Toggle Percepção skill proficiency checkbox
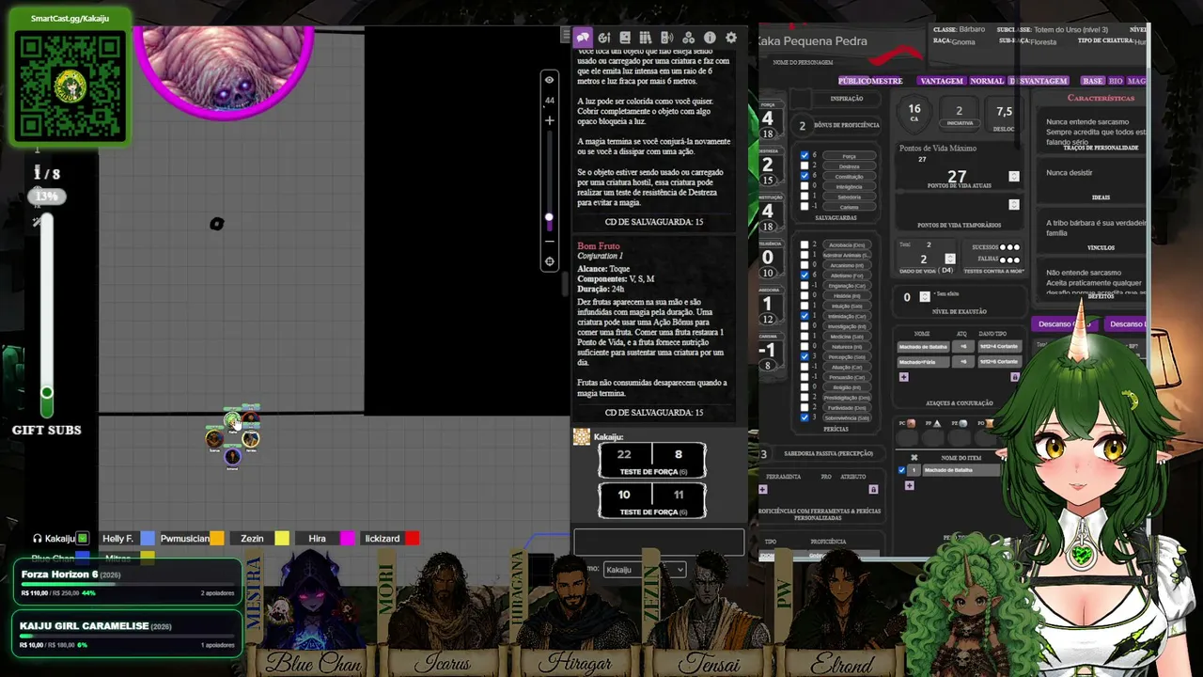The image size is (1203, 677). [805, 357]
